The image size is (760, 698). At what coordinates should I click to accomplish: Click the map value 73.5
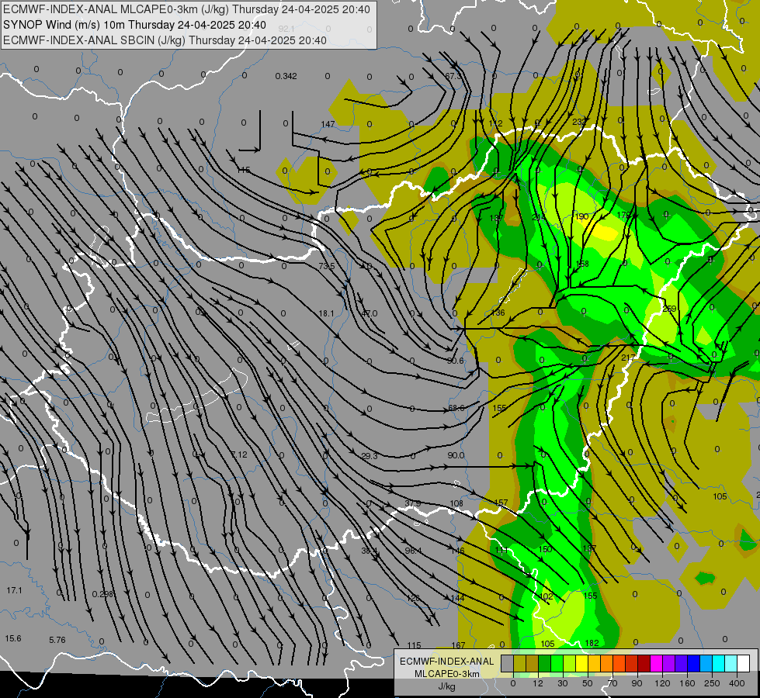(327, 266)
